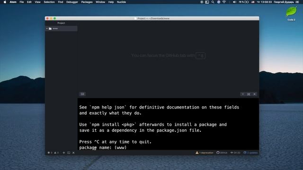Show linter warnings count in the status bar
The height and width of the screenshot is (170, 303).
(56, 153)
